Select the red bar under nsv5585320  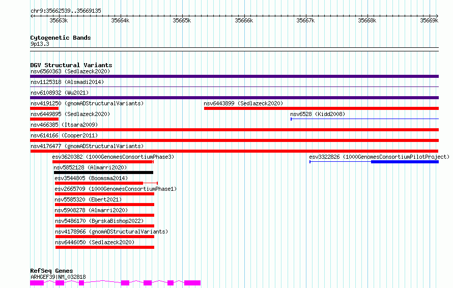click(x=104, y=205)
